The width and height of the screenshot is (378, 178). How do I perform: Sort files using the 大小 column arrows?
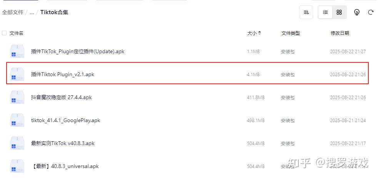pos(260,33)
